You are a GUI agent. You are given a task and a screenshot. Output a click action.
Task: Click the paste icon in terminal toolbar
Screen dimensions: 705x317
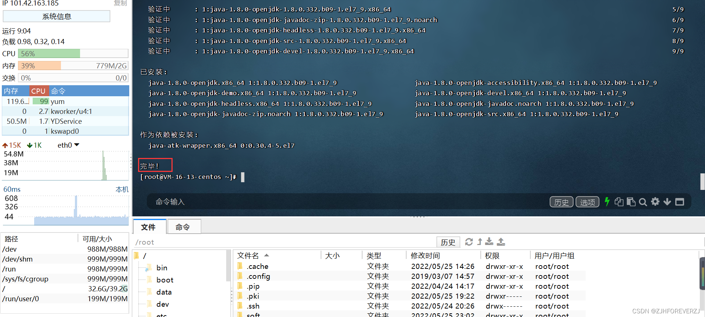pos(631,202)
